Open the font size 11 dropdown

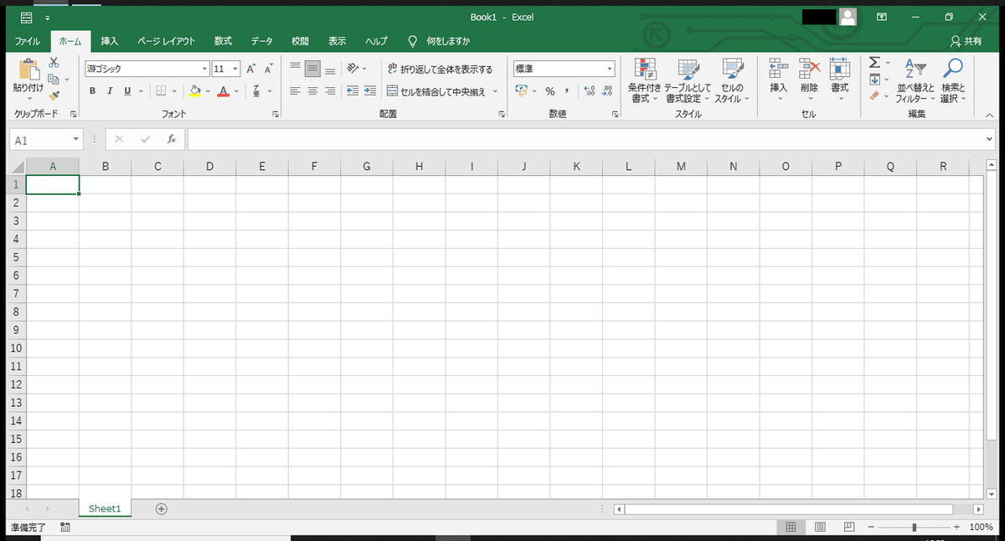coord(235,69)
